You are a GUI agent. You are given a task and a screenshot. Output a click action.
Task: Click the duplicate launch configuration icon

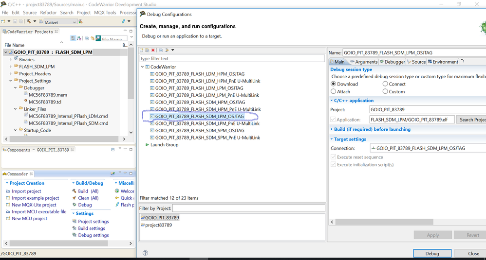[x=147, y=50]
